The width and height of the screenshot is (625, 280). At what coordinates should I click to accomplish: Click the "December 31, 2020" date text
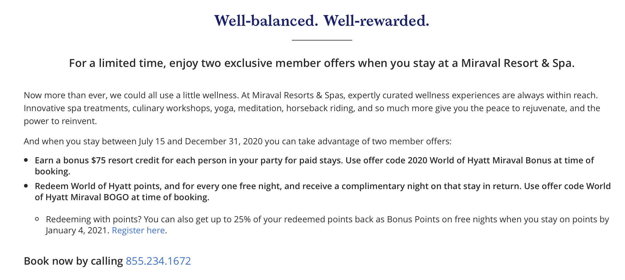(x=224, y=141)
